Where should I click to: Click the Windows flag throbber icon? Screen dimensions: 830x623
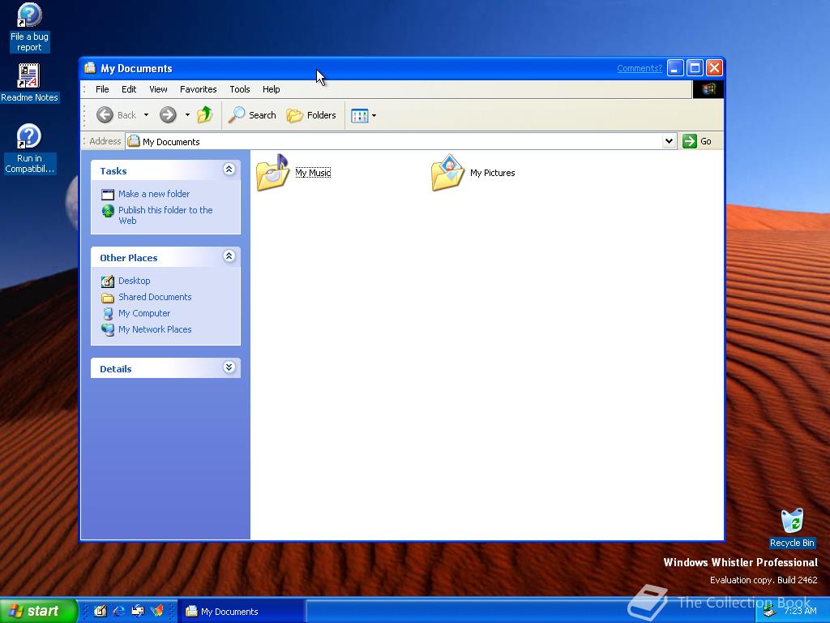tap(708, 89)
